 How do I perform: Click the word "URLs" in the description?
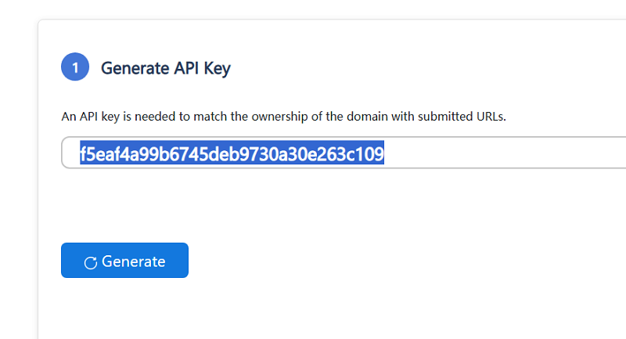click(x=491, y=117)
